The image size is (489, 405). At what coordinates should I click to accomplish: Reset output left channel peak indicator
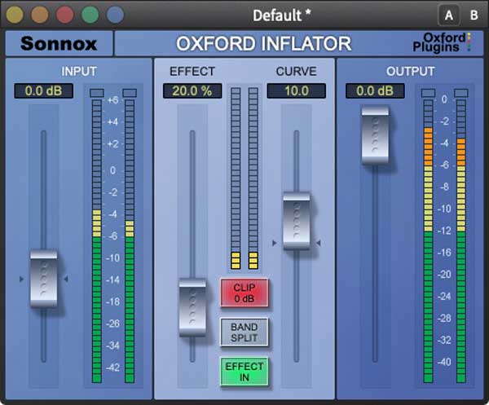click(x=428, y=93)
